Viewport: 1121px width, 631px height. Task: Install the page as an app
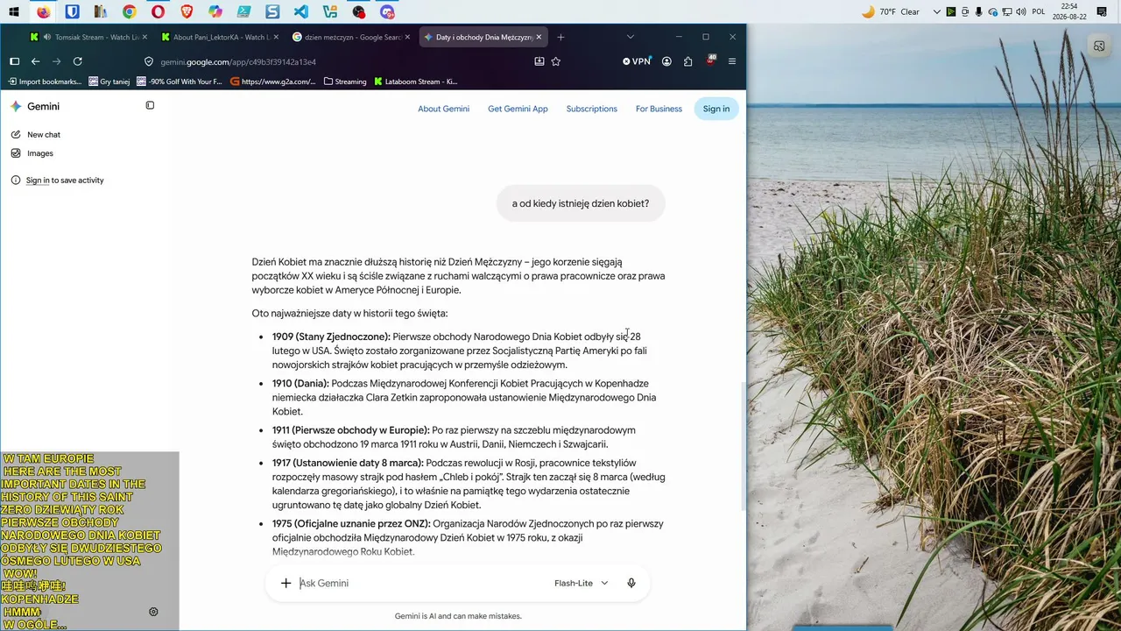click(539, 61)
